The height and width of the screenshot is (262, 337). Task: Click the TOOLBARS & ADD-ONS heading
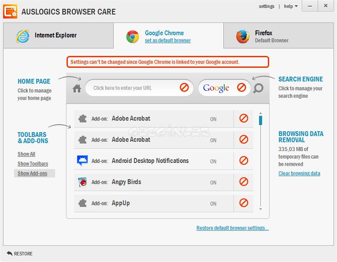pos(33,138)
